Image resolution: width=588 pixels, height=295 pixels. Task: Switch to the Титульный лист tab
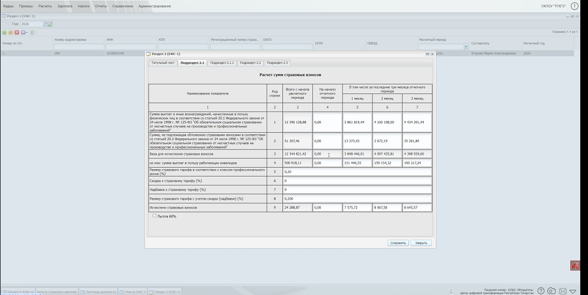tap(163, 63)
